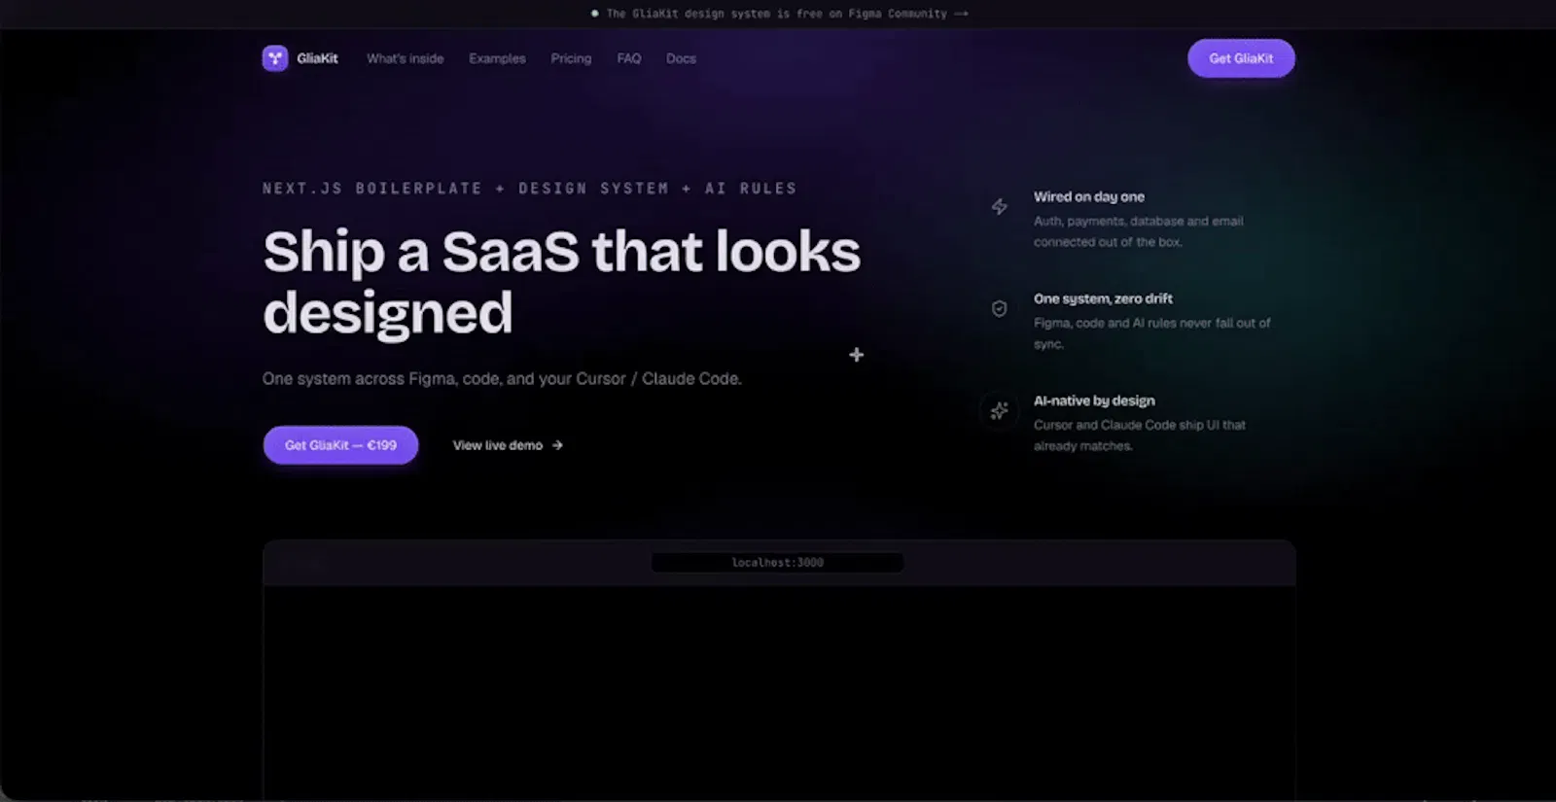Open the What's inside nav link
Image resolution: width=1556 pixels, height=802 pixels.
click(405, 58)
